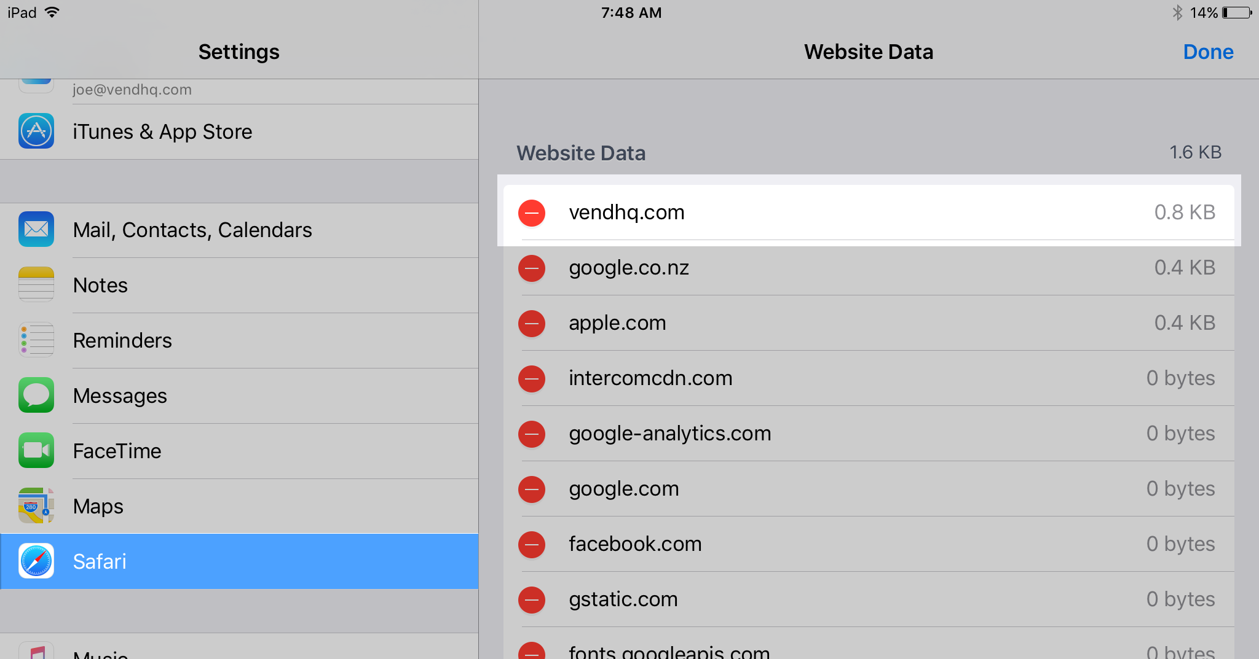The width and height of the screenshot is (1259, 659).
Task: Tap the 7:48 AM clock
Action: pyautogui.click(x=631, y=13)
